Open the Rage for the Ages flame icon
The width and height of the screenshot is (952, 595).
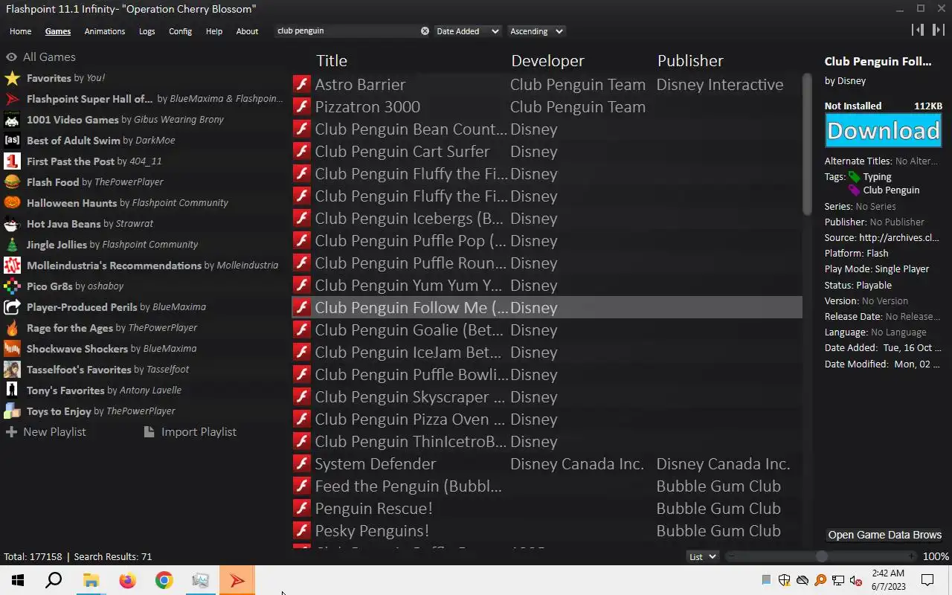point(12,328)
